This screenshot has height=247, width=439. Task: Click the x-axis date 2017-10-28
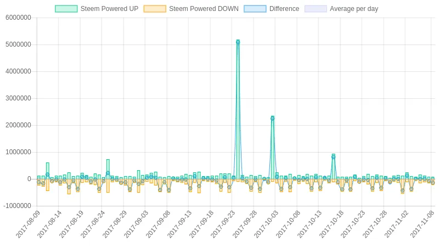375,224
